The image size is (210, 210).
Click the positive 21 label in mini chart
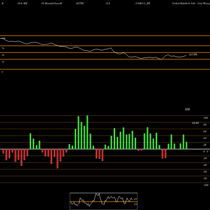point(135,199)
